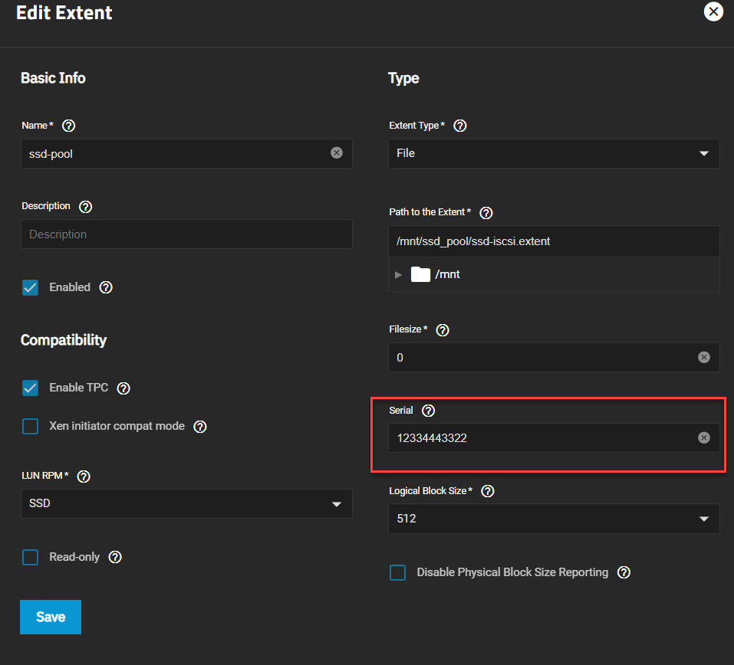Save the extent settings

[51, 617]
